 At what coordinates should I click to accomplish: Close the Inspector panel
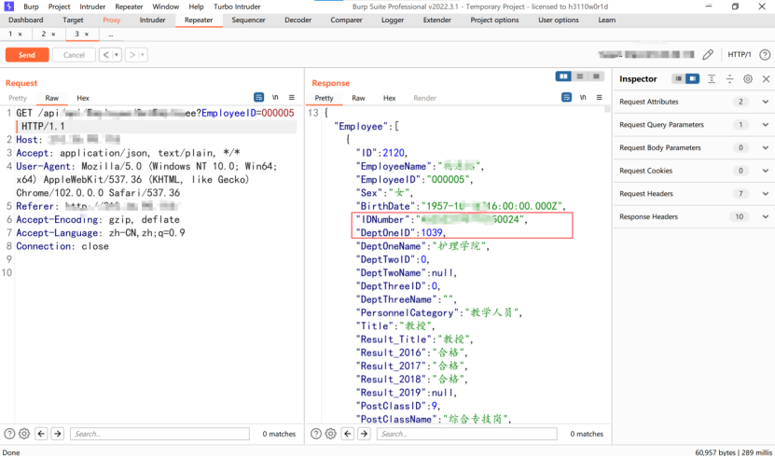766,78
